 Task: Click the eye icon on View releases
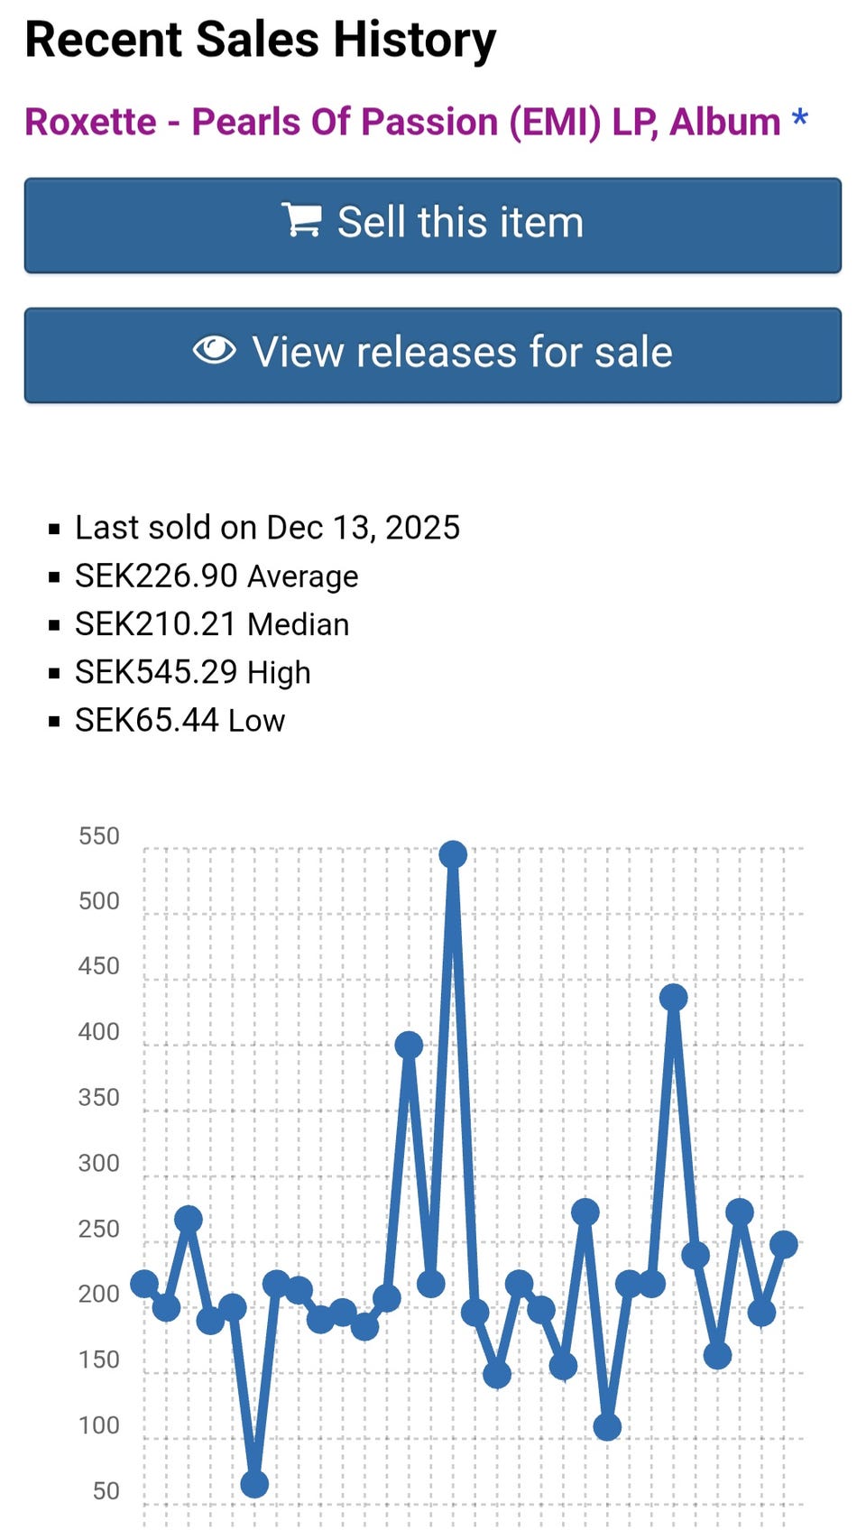215,351
